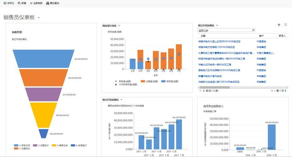Open the 新疆华电布尔津风电场 opportunity link
Image resolution: width=292 pixels, height=157 pixels.
tap(210, 76)
